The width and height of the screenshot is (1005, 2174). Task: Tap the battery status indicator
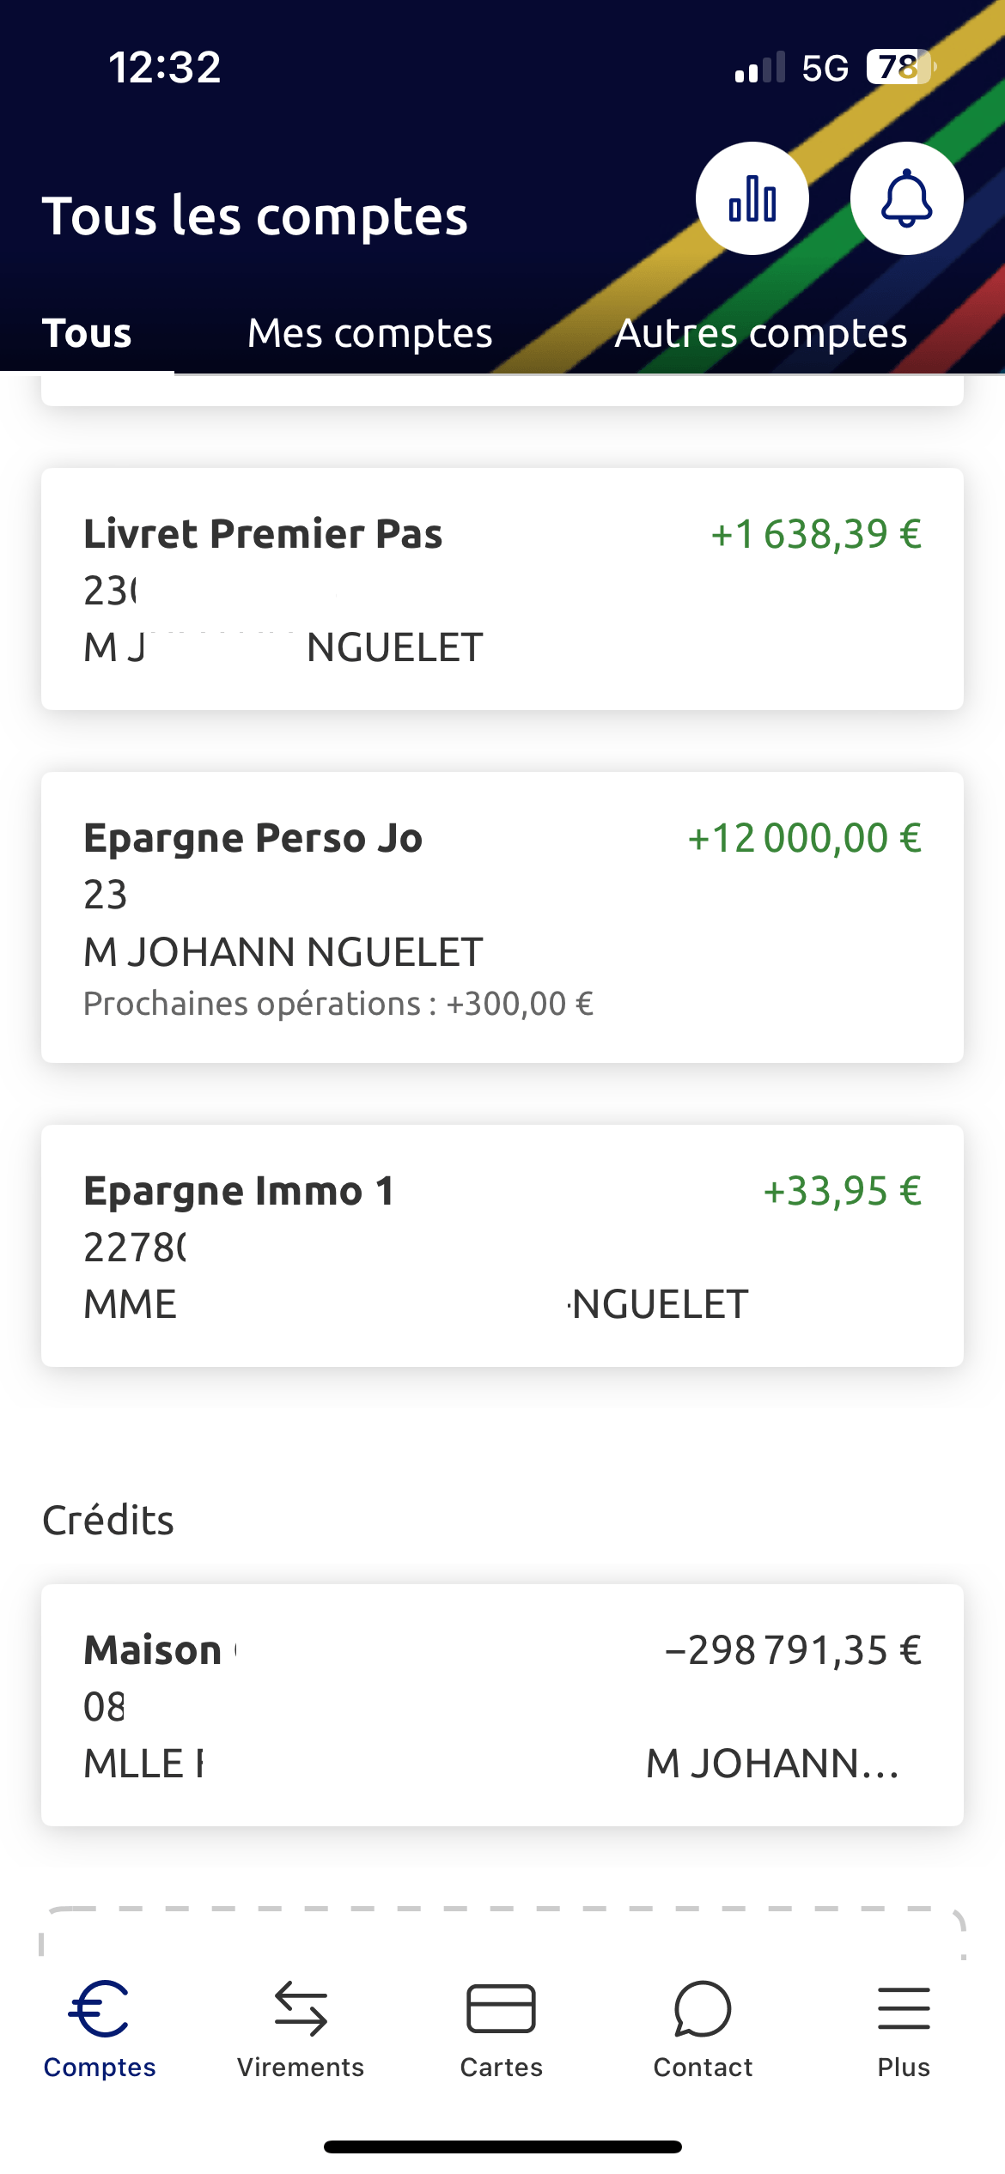click(x=898, y=67)
